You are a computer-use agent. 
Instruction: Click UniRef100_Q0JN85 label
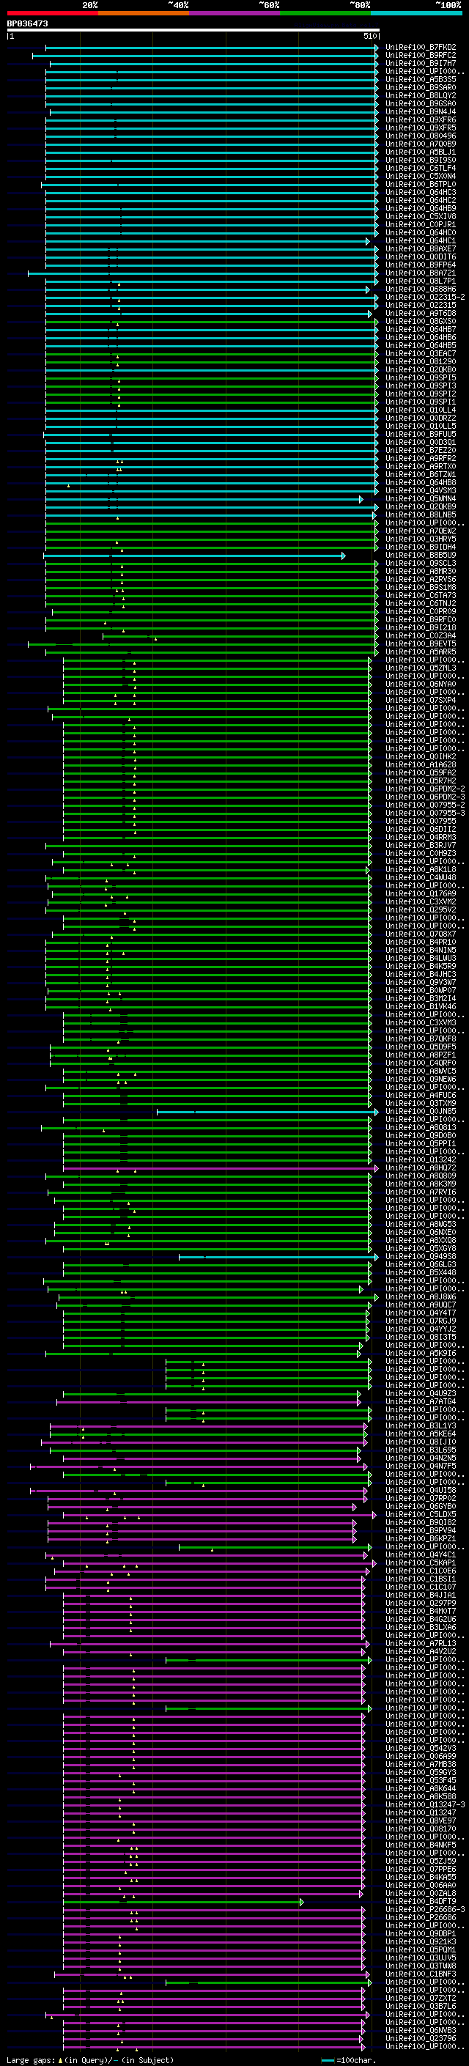(421, 1112)
